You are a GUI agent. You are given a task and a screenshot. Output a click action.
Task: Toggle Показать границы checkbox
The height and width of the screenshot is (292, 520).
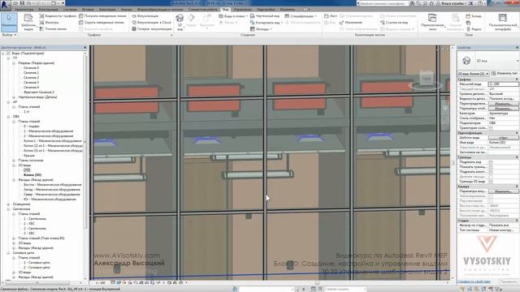(x=491, y=167)
